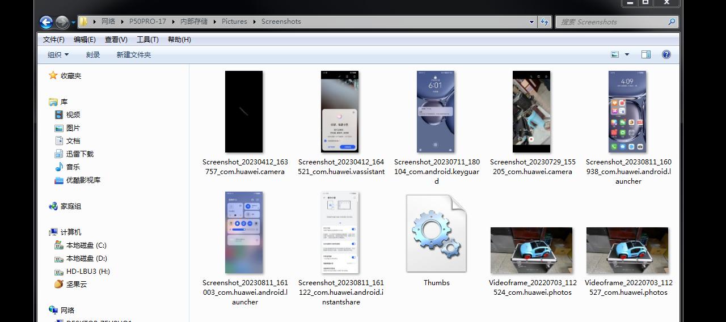726x322 pixels.
Task: Select the Thumbs system file icon
Action: coord(436,234)
